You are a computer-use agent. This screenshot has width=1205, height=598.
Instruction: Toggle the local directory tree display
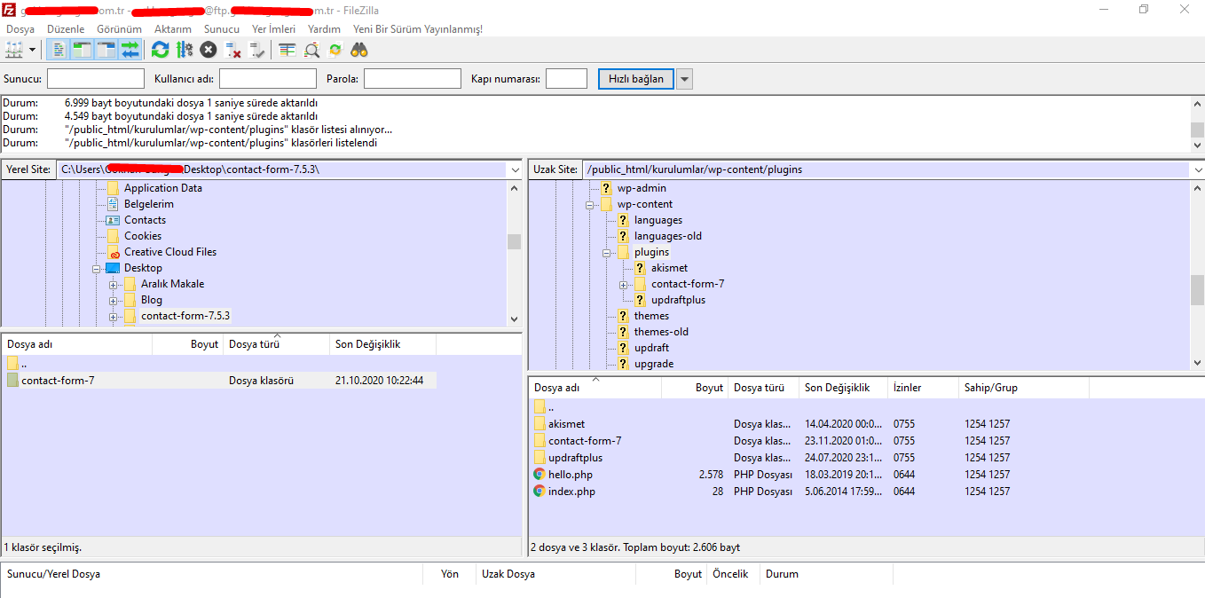coord(82,50)
